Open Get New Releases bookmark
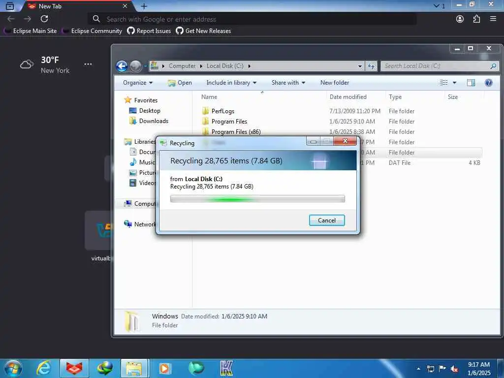Viewport: 504px width, 378px height. click(x=203, y=31)
